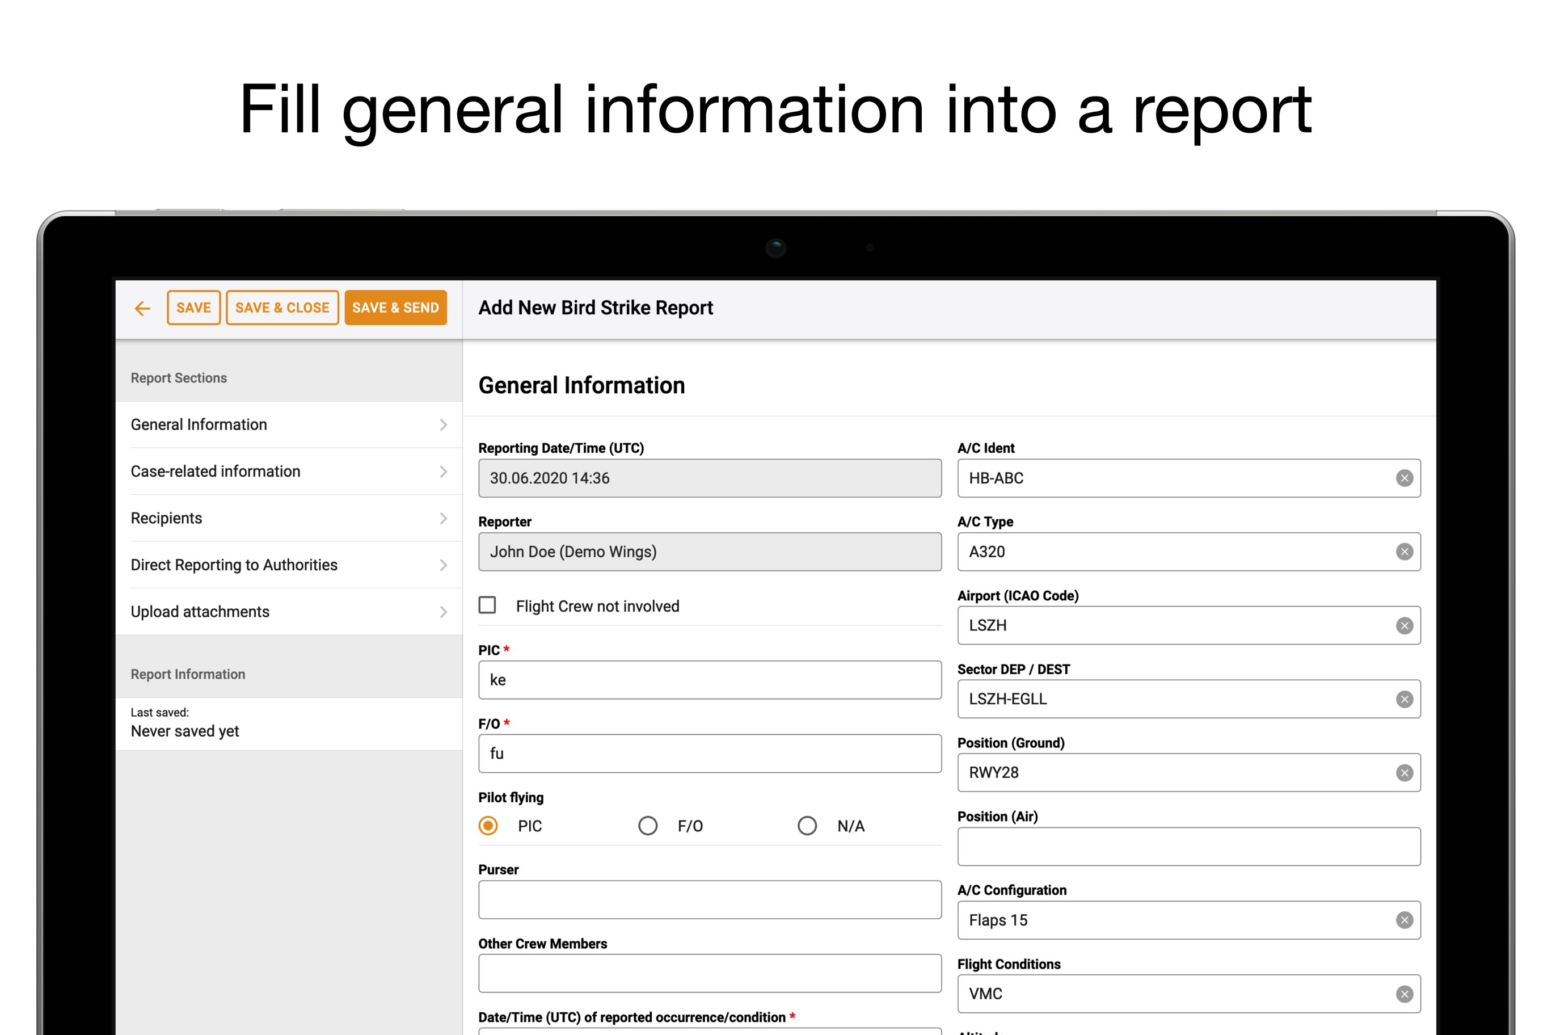Image resolution: width=1552 pixels, height=1035 pixels.
Task: Clear the A/C Configuration Flaps 15
Action: (x=1404, y=920)
